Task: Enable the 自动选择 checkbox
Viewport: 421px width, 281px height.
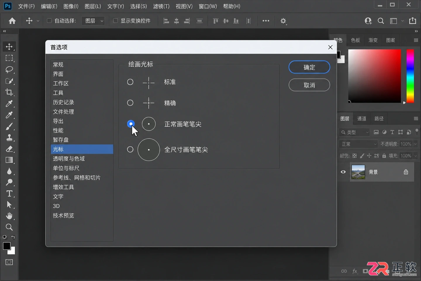Action: pyautogui.click(x=49, y=20)
